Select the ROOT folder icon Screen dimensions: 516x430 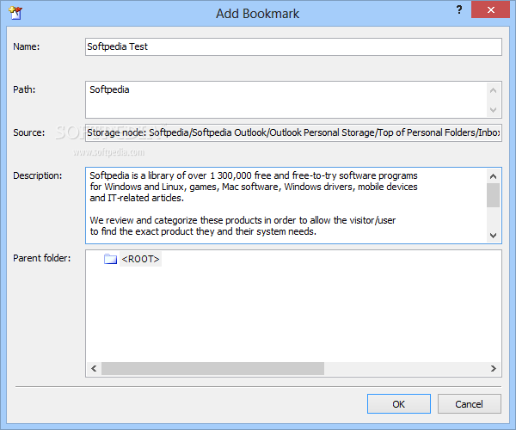(110, 259)
